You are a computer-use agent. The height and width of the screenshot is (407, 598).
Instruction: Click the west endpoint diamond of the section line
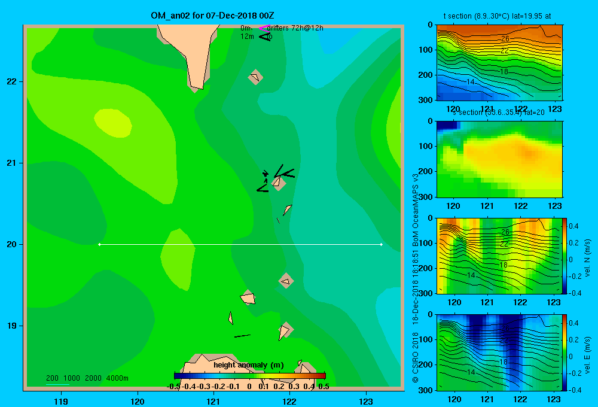pos(99,244)
